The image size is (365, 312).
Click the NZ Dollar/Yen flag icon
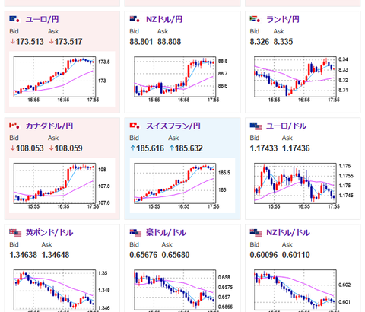(x=135, y=19)
